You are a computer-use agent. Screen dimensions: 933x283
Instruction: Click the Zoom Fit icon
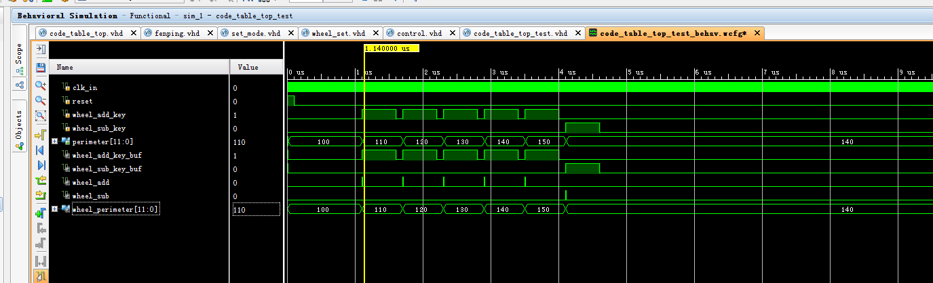pyautogui.click(x=40, y=116)
